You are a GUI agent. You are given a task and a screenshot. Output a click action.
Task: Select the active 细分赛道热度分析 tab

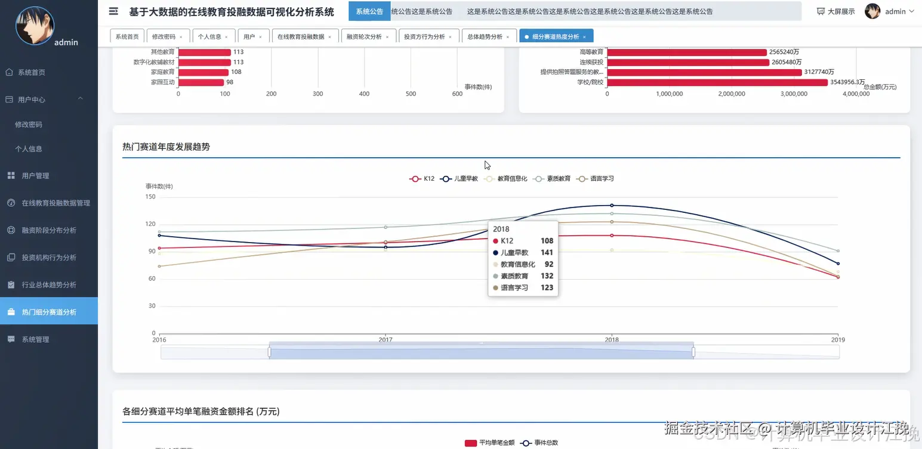click(556, 36)
